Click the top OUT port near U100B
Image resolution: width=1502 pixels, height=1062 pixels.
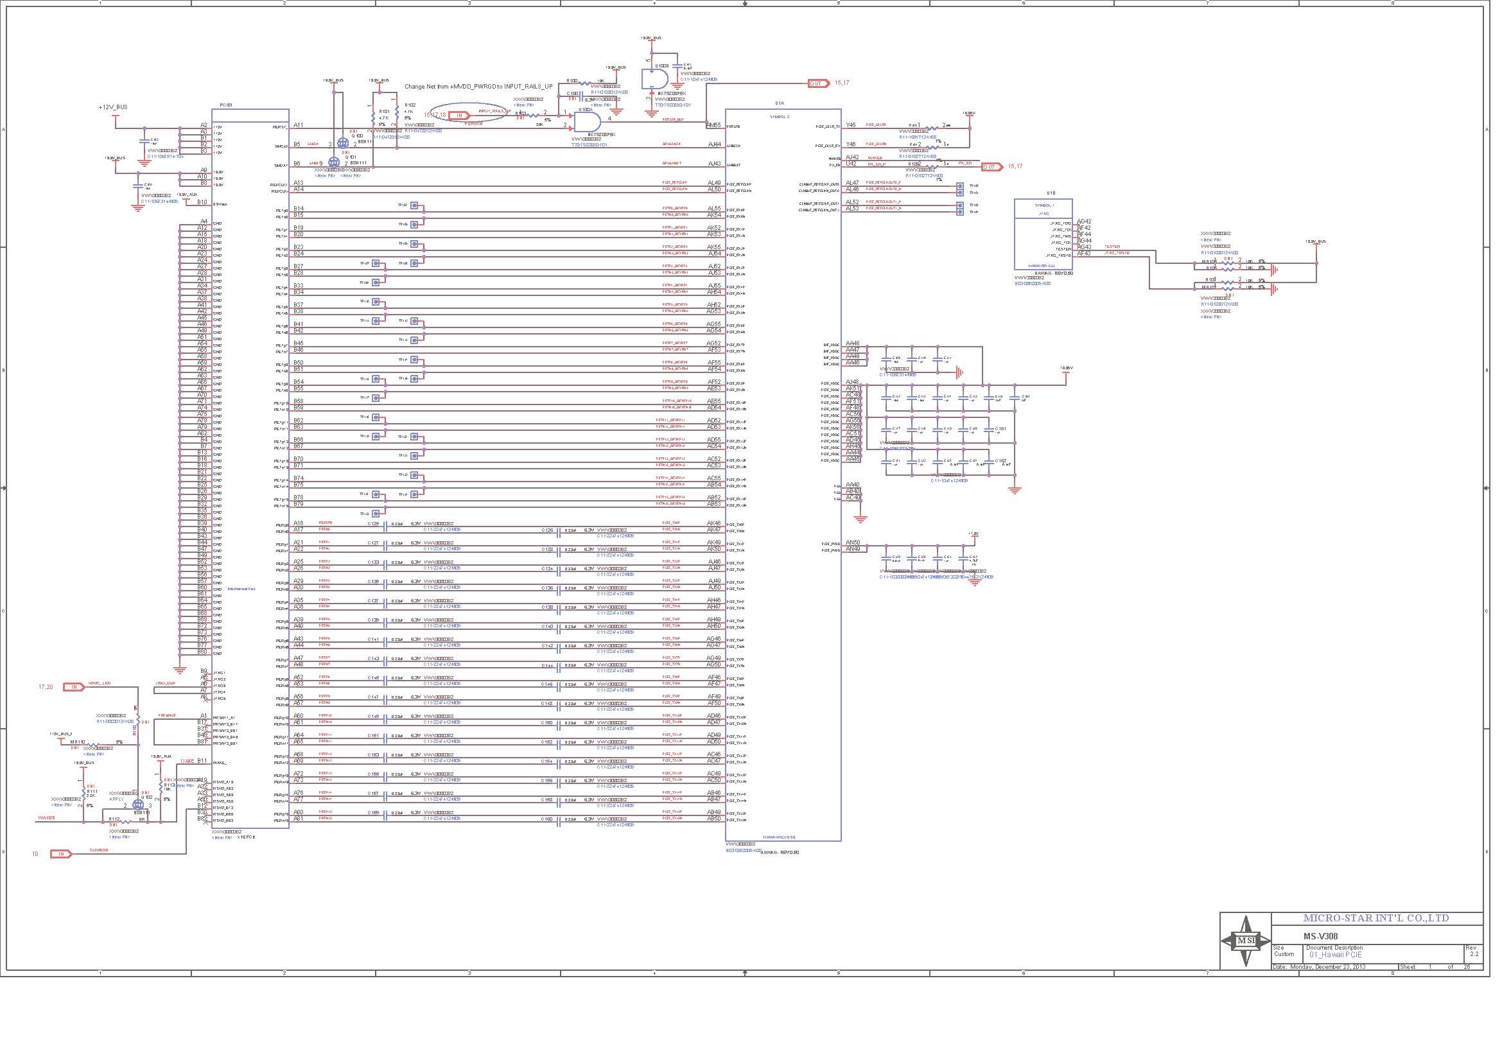[818, 83]
